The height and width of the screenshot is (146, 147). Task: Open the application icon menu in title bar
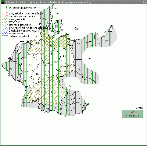pyautogui.click(x=3, y=2)
